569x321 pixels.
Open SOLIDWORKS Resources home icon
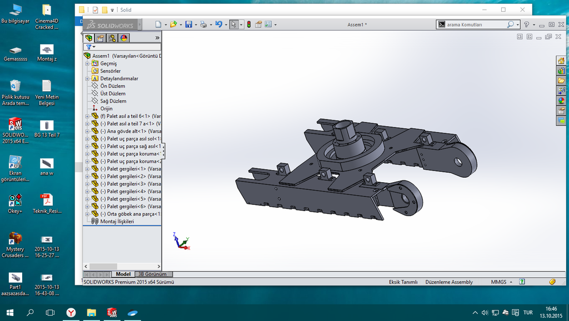click(x=561, y=61)
